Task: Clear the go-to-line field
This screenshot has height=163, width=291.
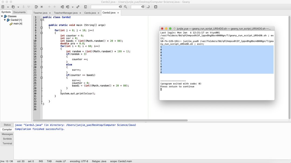Action: (143, 7)
